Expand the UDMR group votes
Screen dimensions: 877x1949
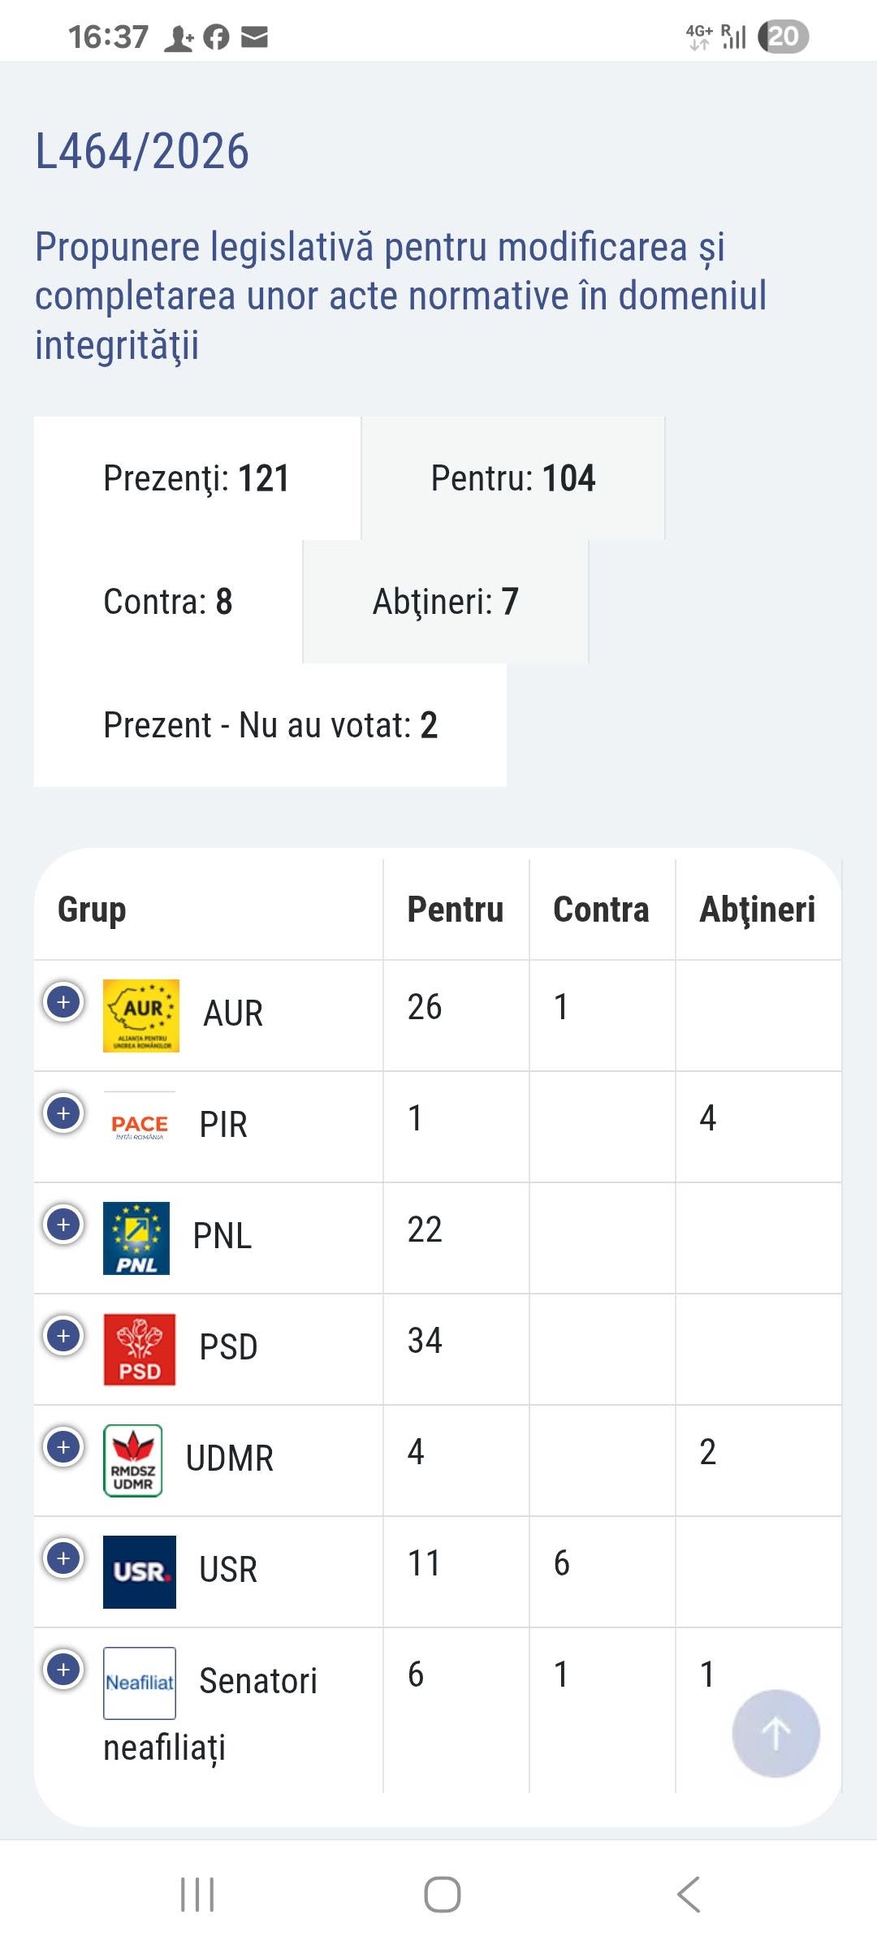coord(63,1447)
